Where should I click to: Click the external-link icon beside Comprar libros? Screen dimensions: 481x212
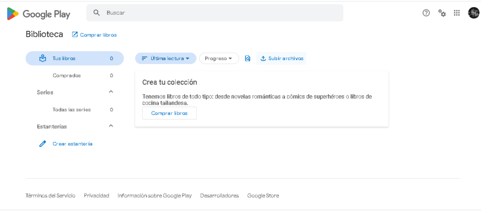pyautogui.click(x=75, y=35)
